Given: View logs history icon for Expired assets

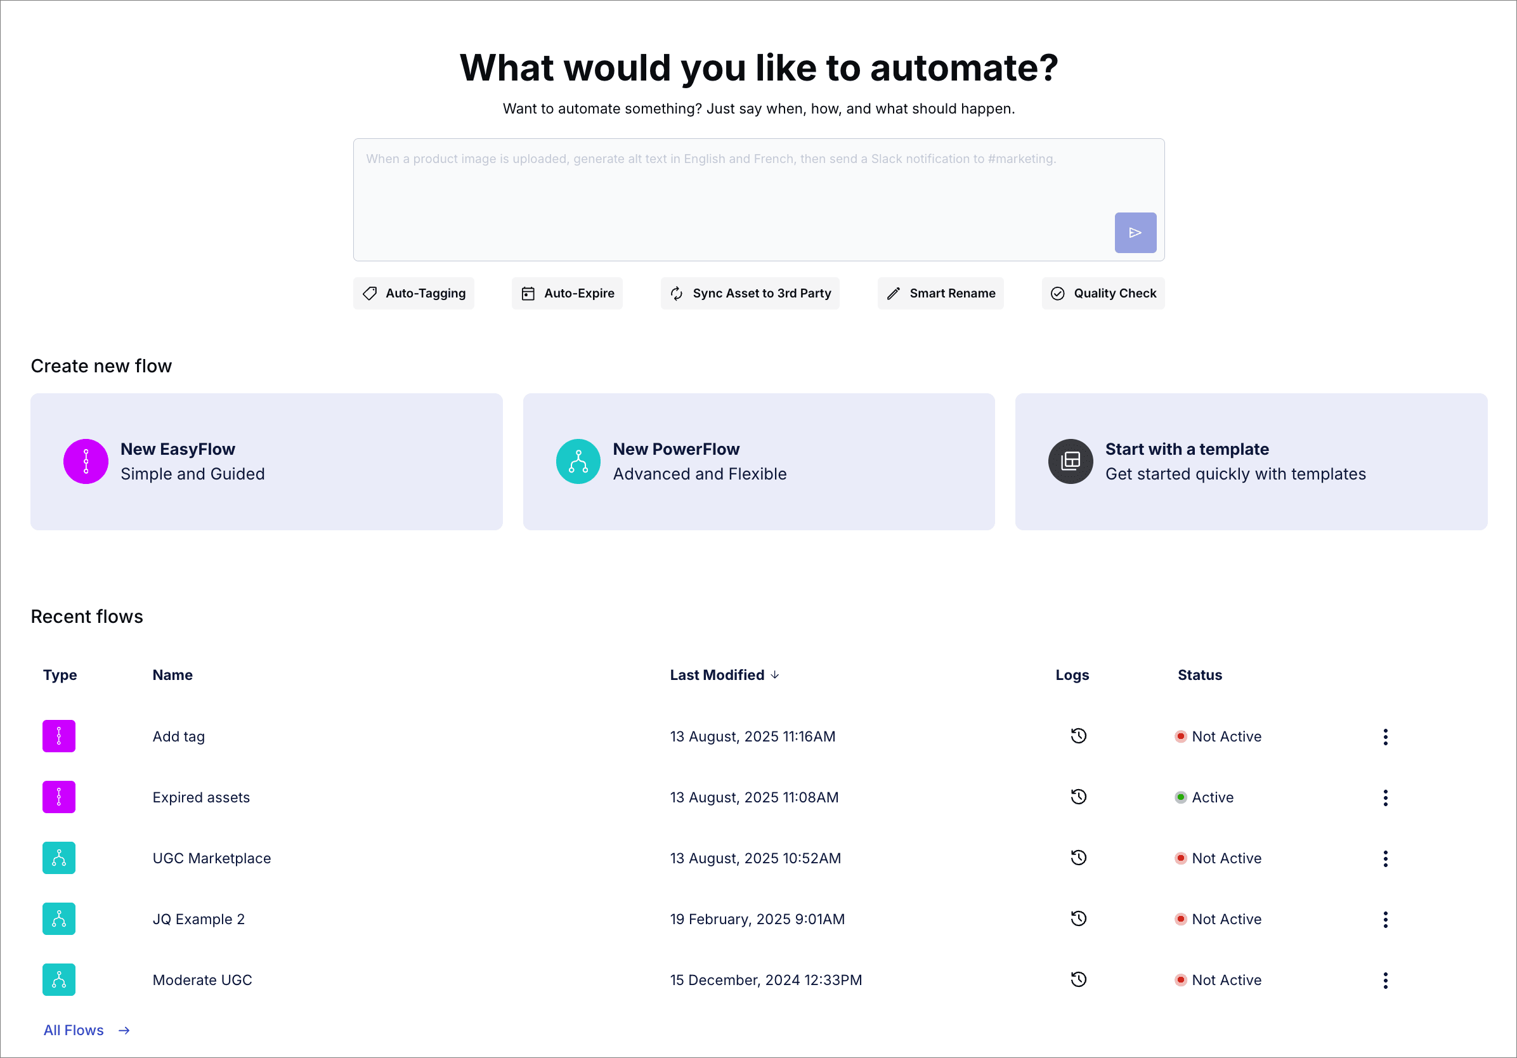Looking at the screenshot, I should click(x=1078, y=797).
